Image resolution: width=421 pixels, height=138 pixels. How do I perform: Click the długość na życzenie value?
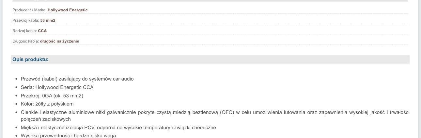coord(60,41)
